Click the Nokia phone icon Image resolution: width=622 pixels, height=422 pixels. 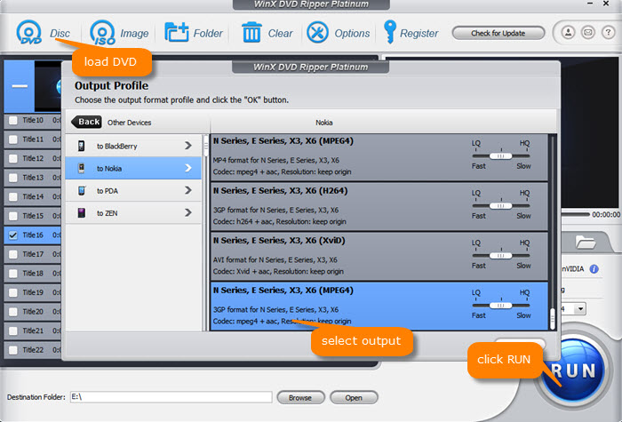(x=82, y=168)
